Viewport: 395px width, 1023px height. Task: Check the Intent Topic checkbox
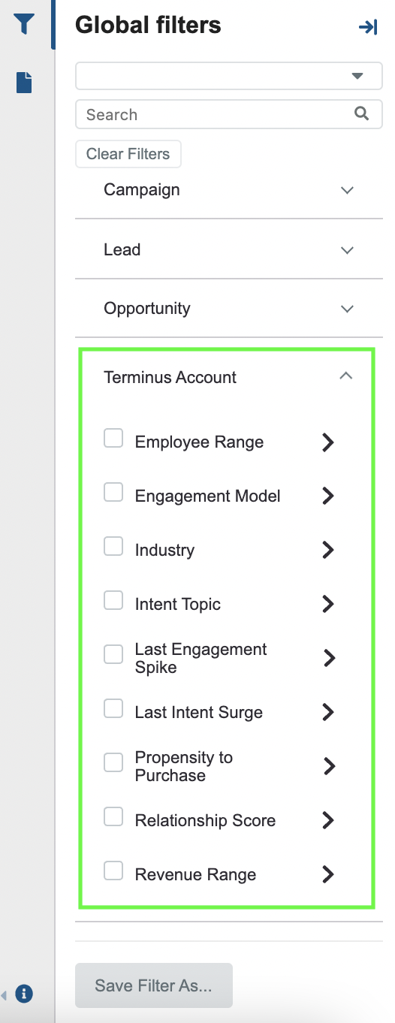coord(113,600)
